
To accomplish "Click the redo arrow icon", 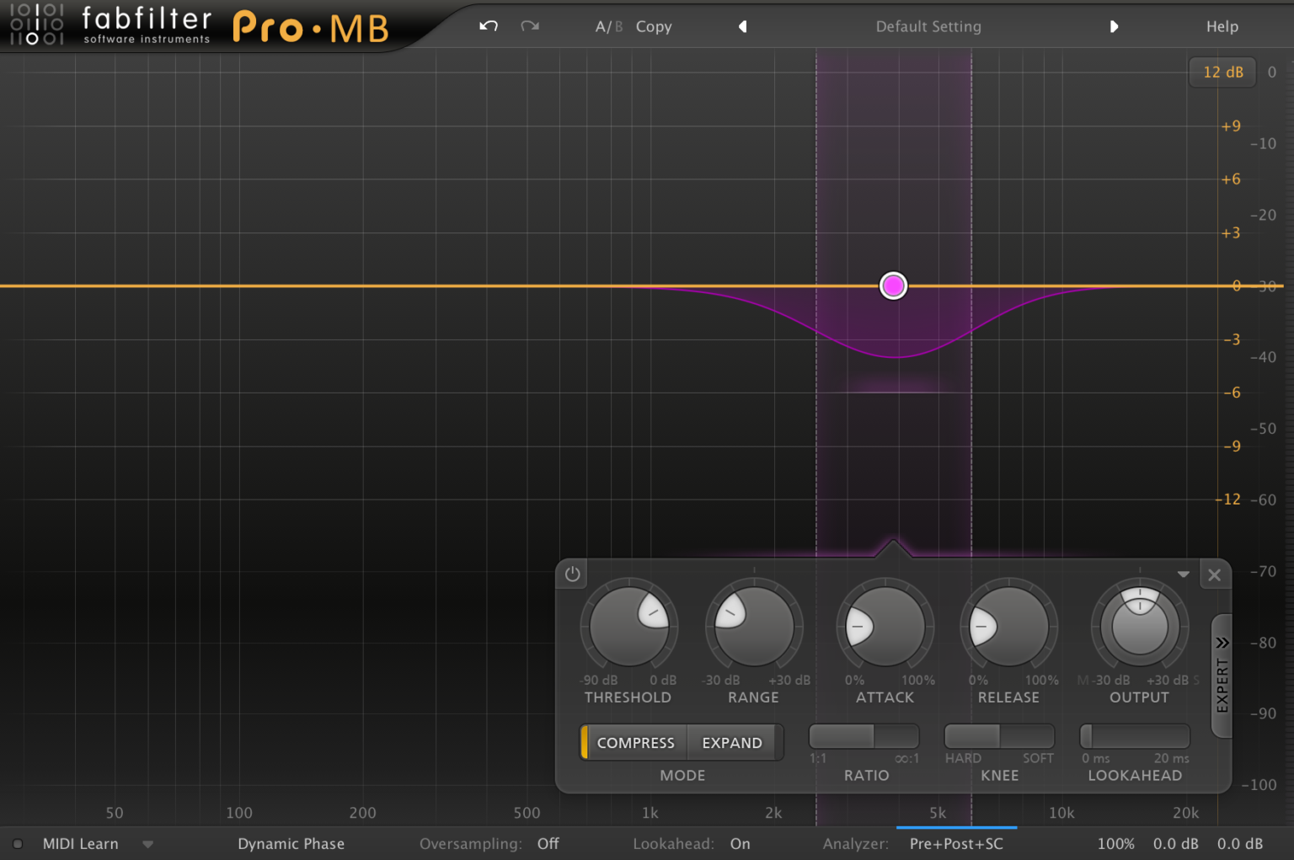I will pos(530,26).
